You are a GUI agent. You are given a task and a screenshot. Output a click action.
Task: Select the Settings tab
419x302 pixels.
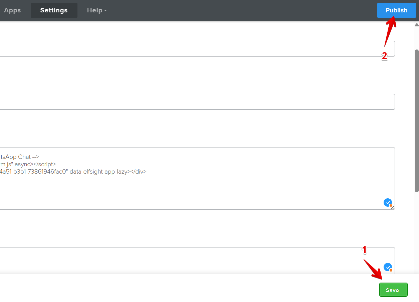(54, 10)
